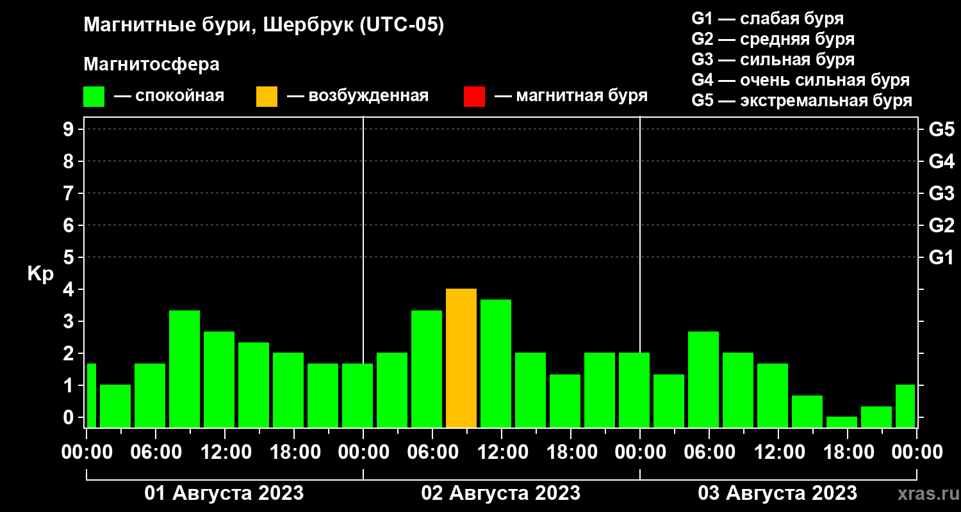Click the G2 label on right axis
The width and height of the screenshot is (961, 512).
941,225
